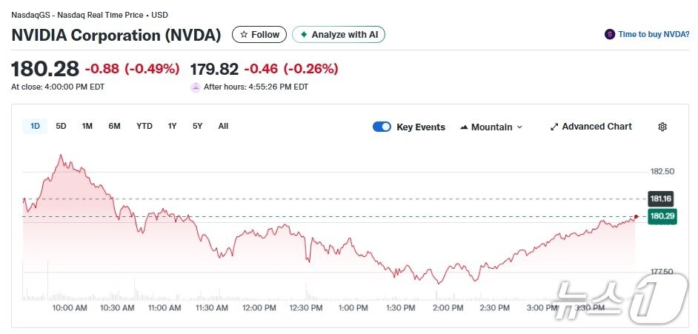Open chart settings gear icon
Viewport: 698px width, 334px height.
click(x=662, y=127)
